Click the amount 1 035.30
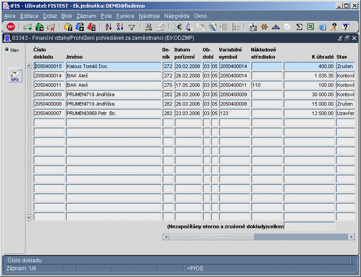The image size is (361, 277). 309,76
